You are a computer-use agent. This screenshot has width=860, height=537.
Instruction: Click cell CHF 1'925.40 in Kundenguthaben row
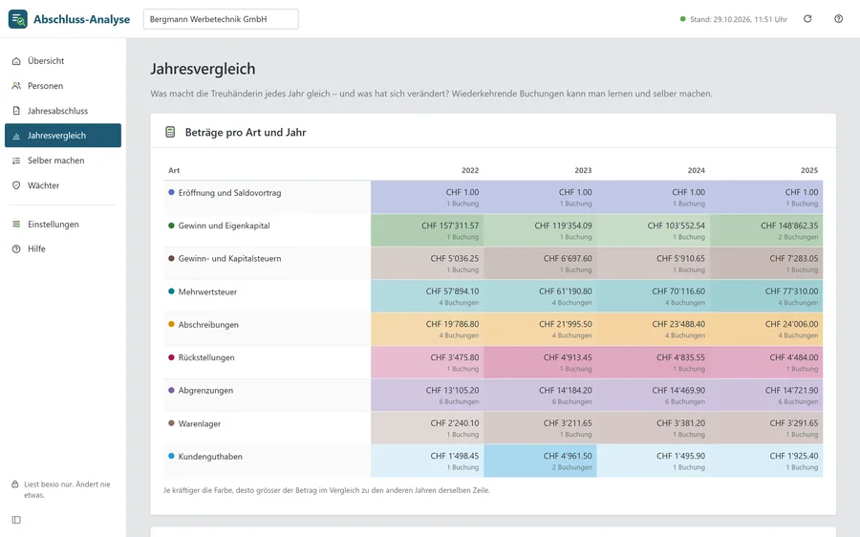click(x=766, y=461)
